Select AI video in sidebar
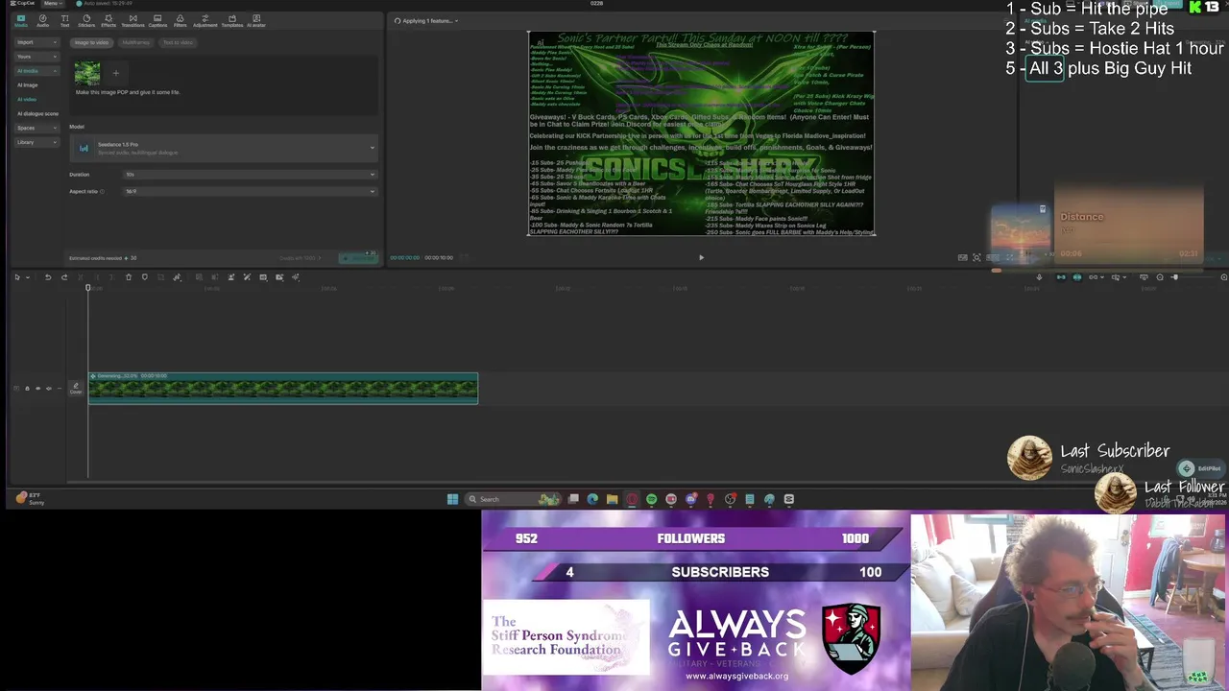The height and width of the screenshot is (691, 1229). 27,100
